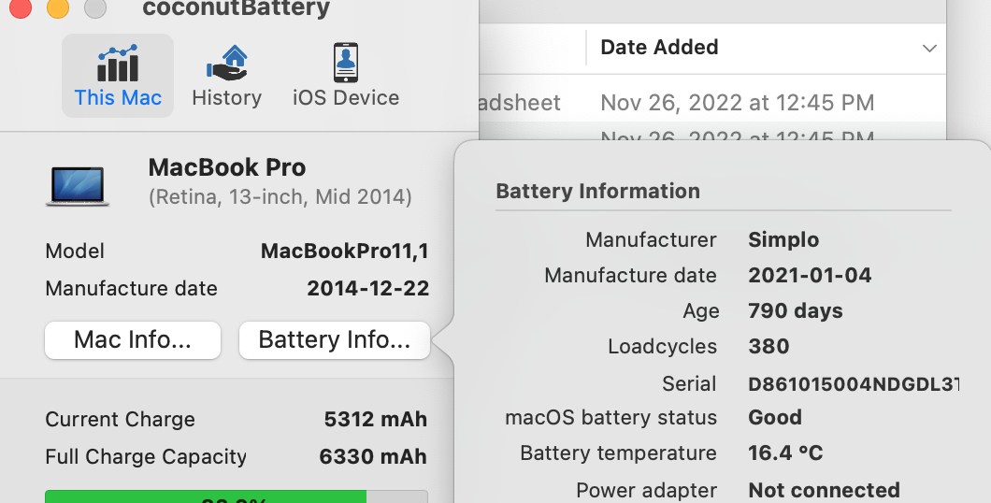This screenshot has width=991, height=503.
Task: Select the This Mac bar chart icon
Action: [x=118, y=63]
